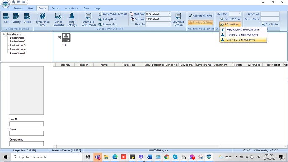Open File Explorer from taskbar
The image size is (288, 162).
(x=106, y=157)
